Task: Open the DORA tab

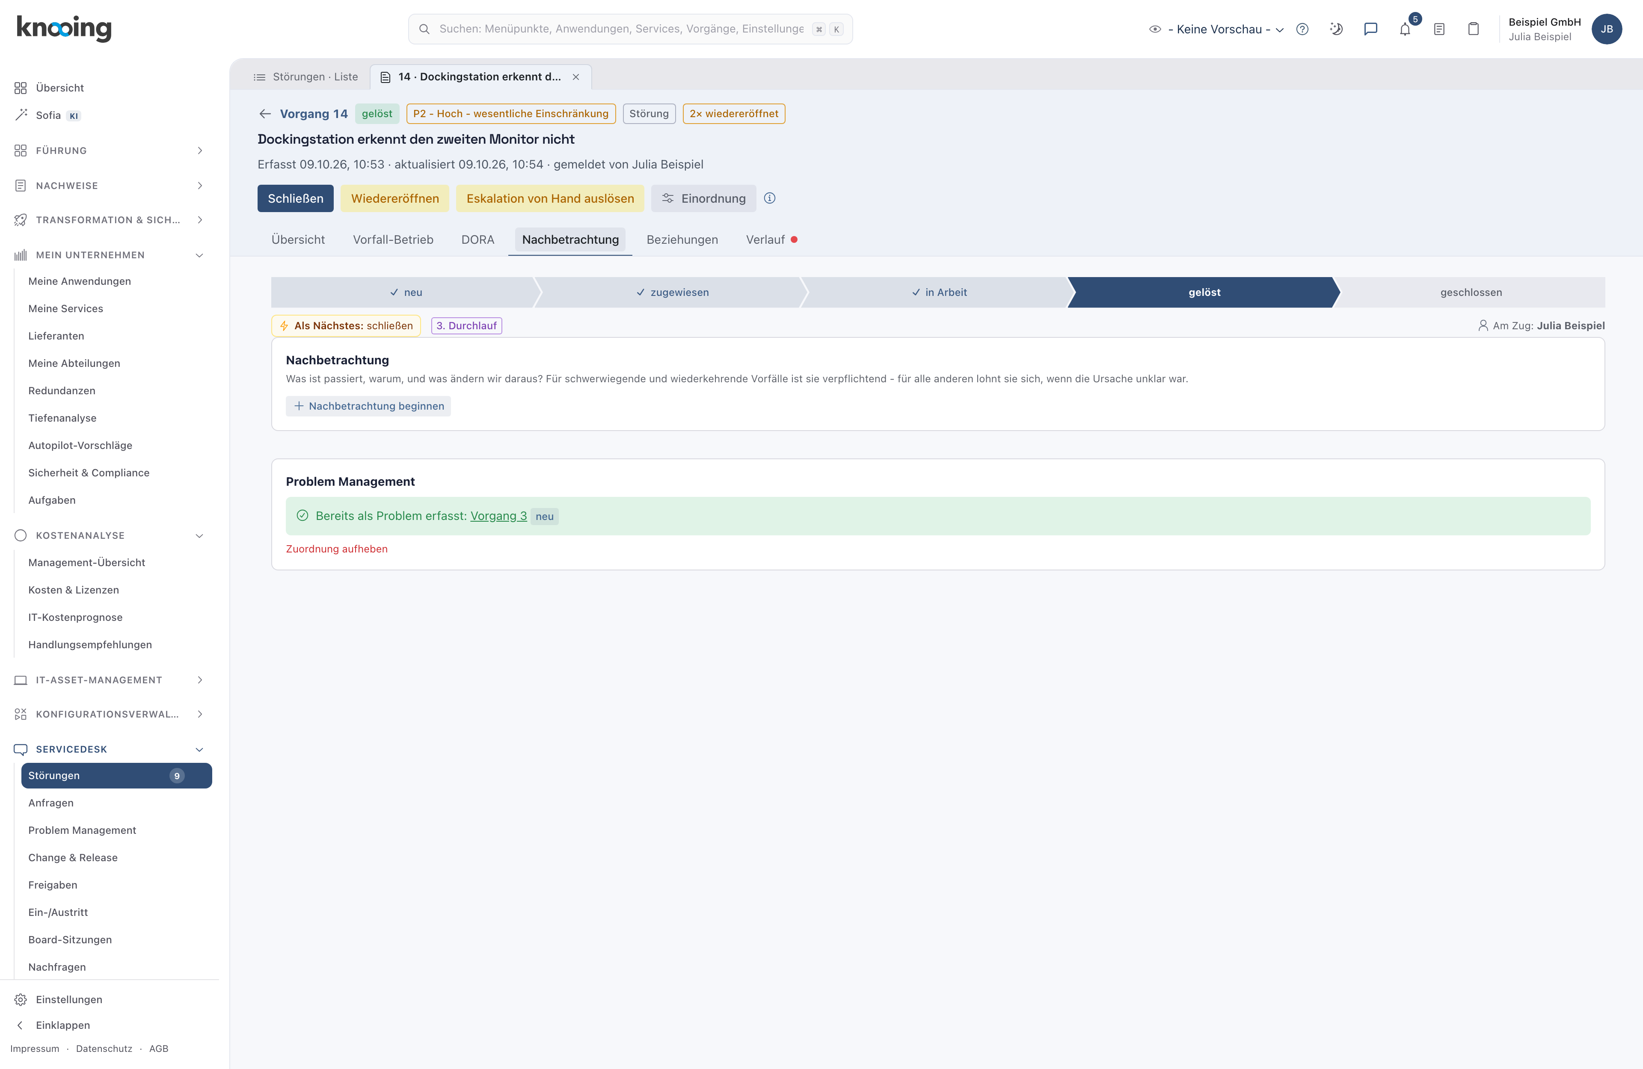Action: (478, 239)
